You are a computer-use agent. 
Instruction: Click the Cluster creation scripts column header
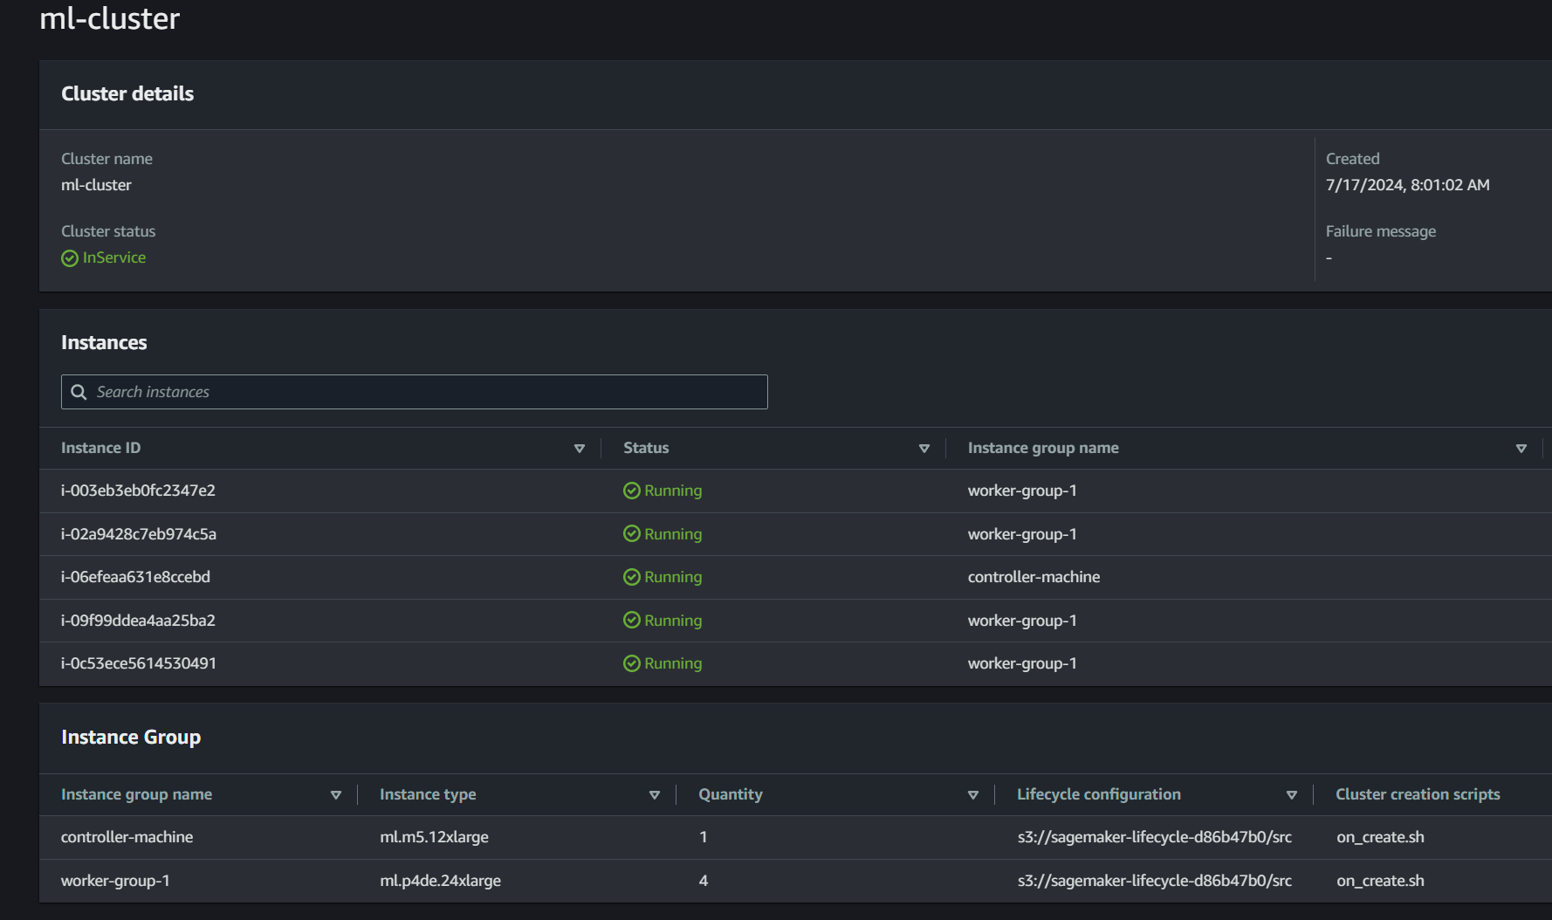1418,794
